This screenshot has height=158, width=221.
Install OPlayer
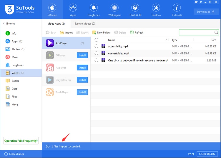[x=82, y=55]
